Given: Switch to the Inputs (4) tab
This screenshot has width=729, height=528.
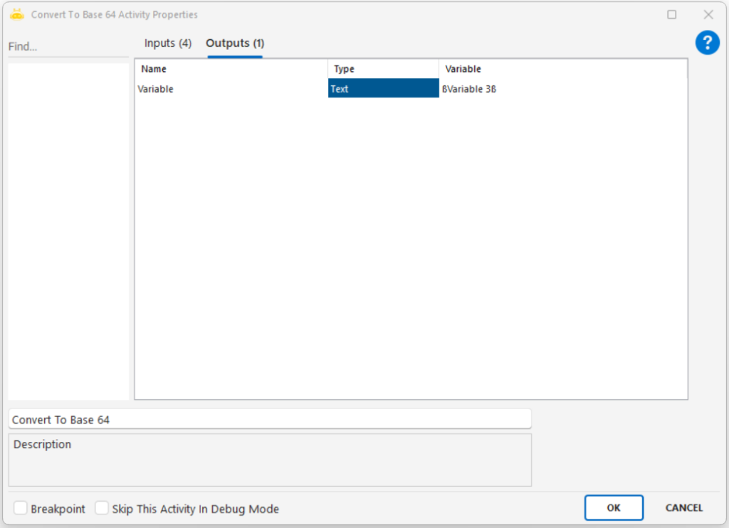Looking at the screenshot, I should click(x=168, y=43).
